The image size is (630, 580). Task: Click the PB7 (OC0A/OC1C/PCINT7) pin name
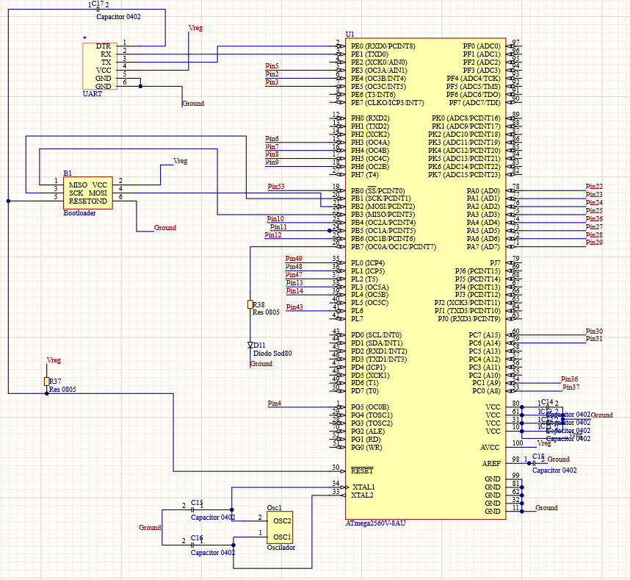[394, 246]
